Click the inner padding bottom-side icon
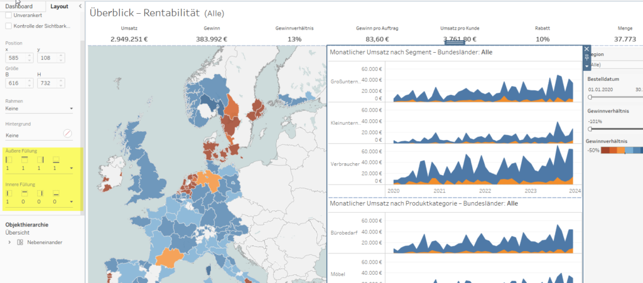 (55, 193)
